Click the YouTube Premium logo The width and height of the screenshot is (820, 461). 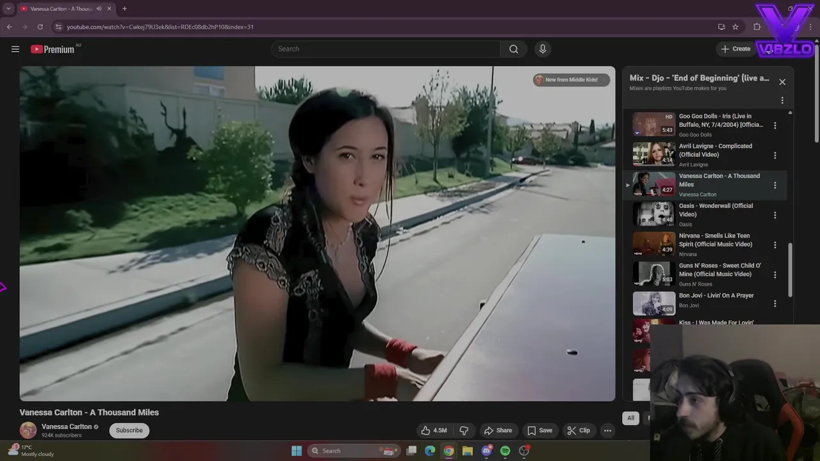[x=53, y=49]
